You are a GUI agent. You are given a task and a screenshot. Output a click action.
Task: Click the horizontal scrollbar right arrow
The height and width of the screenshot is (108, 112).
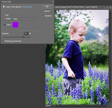pyautogui.click(x=108, y=106)
